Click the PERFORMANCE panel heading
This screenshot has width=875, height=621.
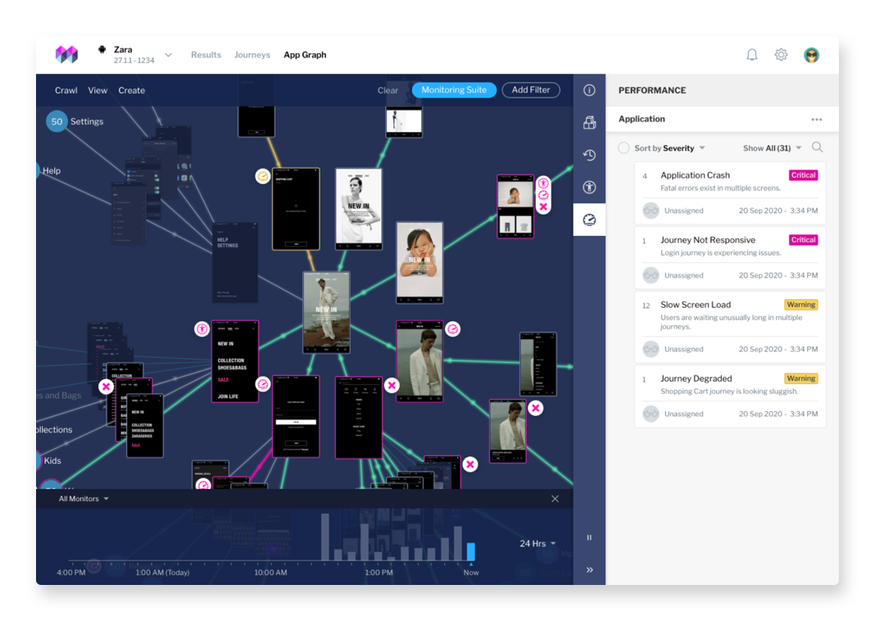(x=652, y=90)
